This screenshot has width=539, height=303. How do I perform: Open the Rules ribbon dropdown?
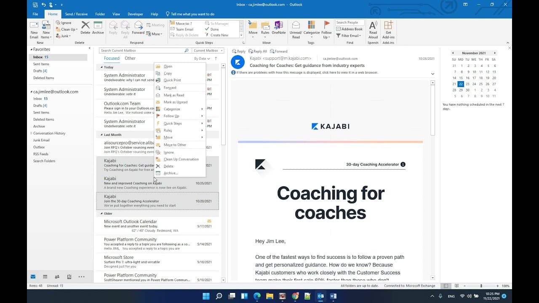[265, 30]
